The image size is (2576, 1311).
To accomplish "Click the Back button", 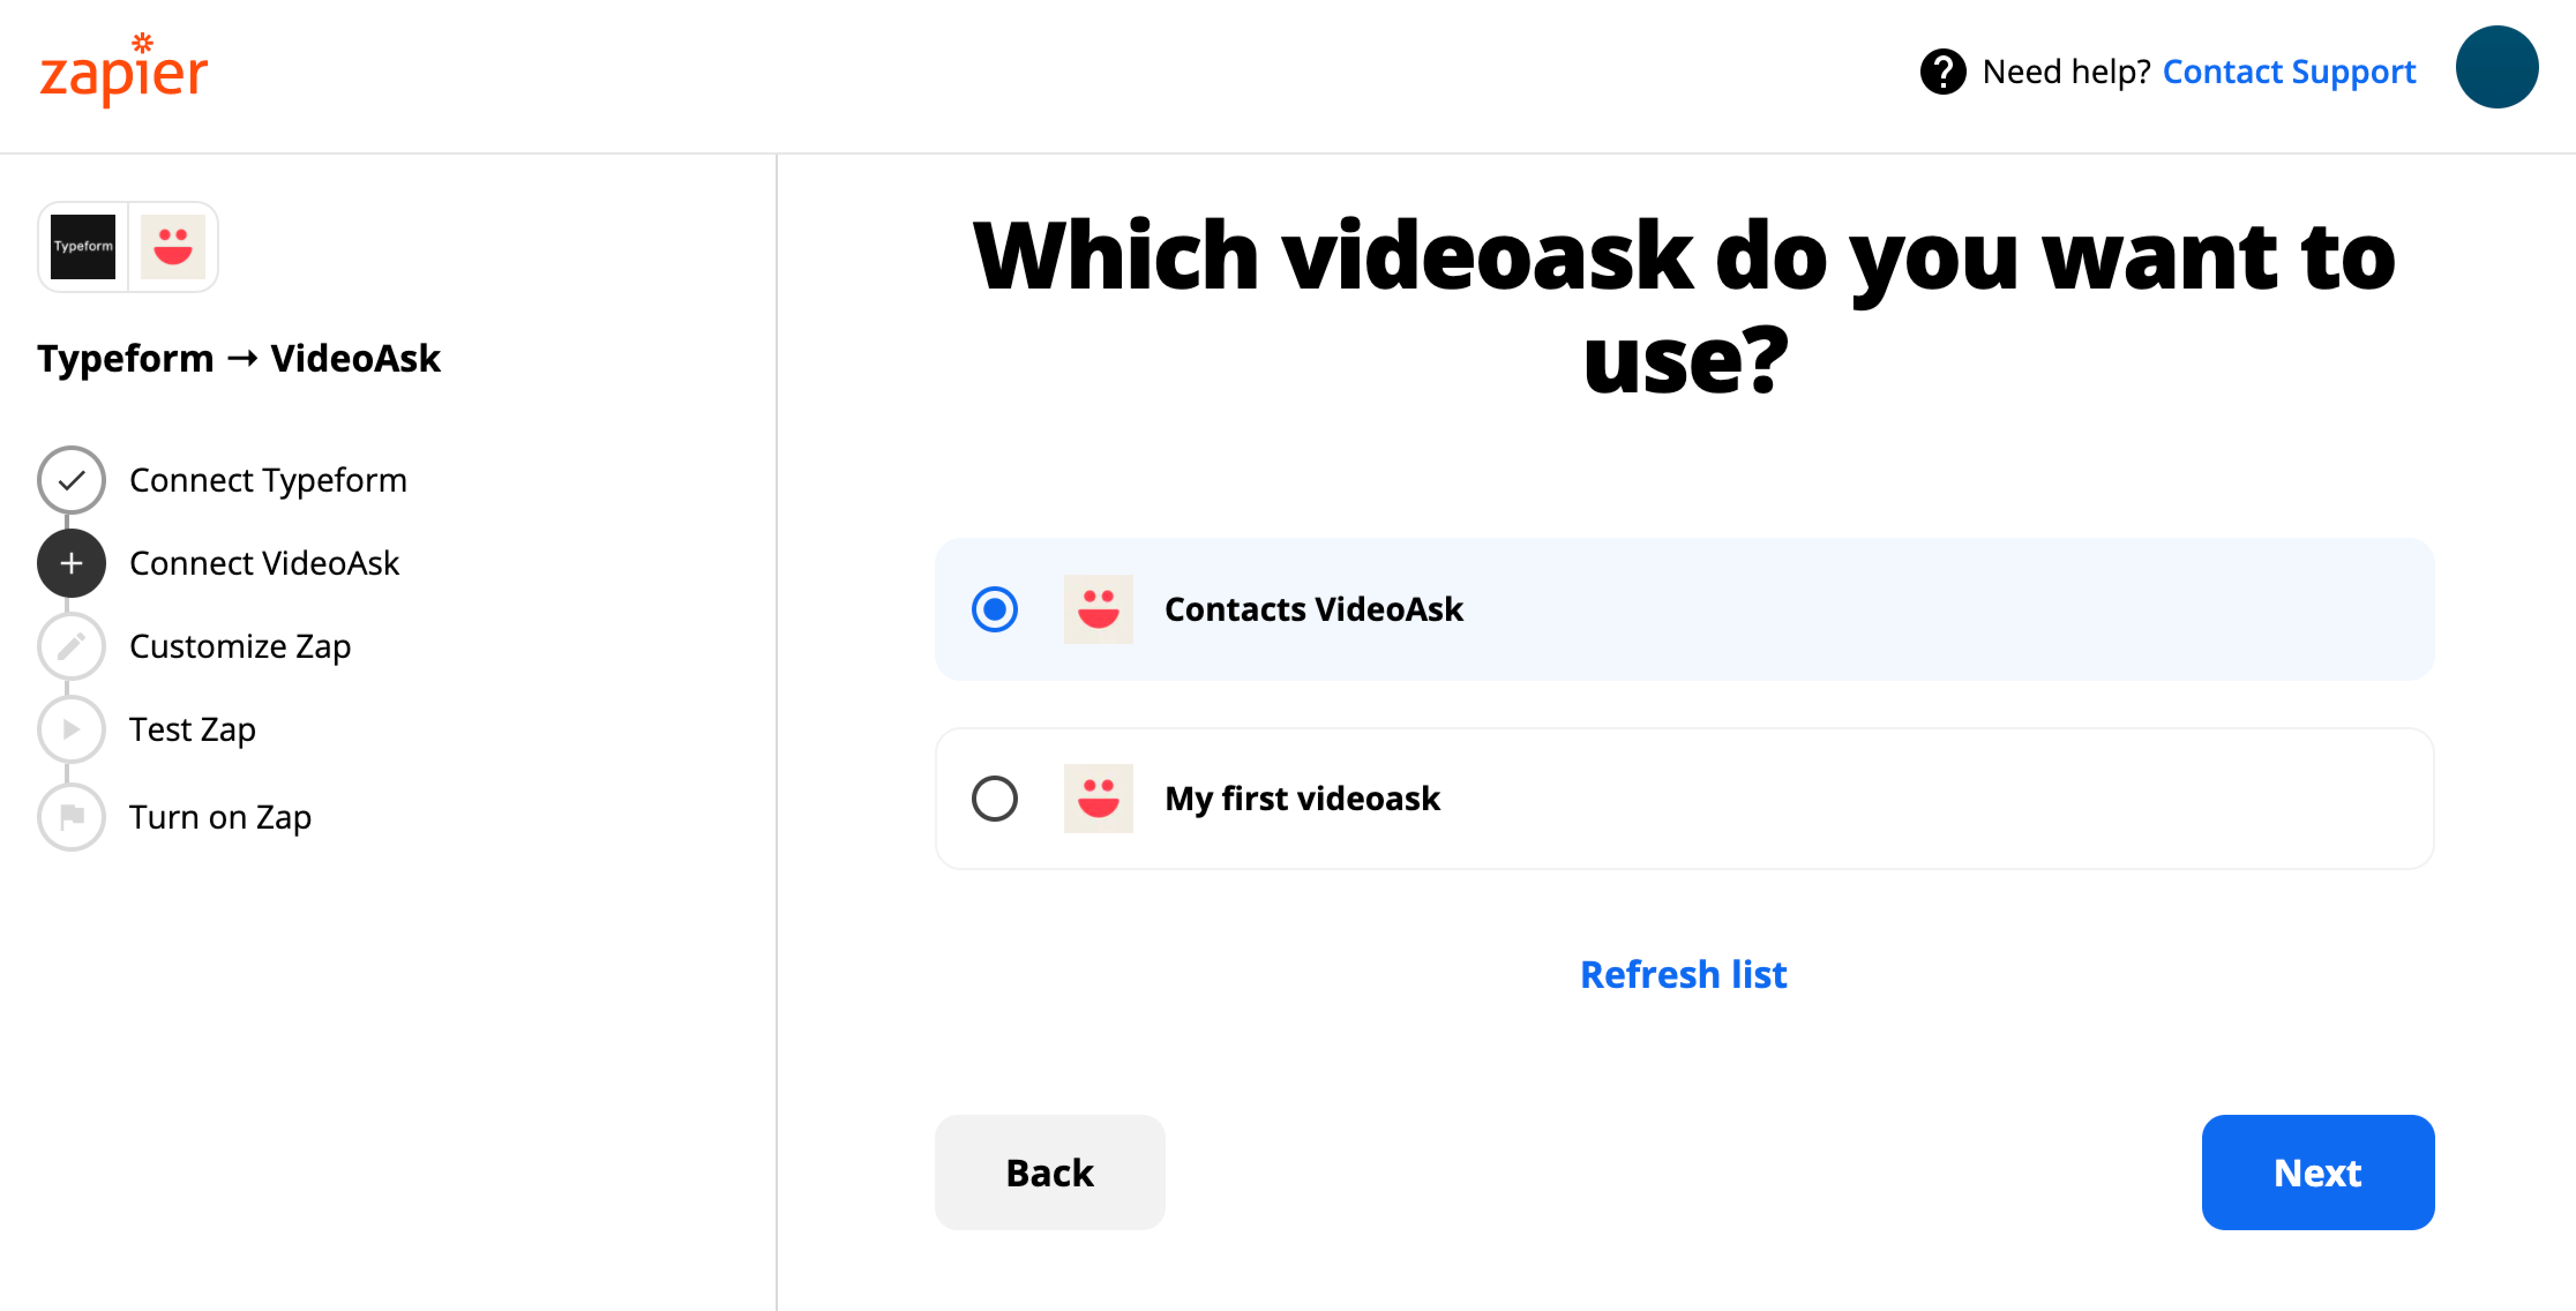I will pyautogui.click(x=1049, y=1173).
